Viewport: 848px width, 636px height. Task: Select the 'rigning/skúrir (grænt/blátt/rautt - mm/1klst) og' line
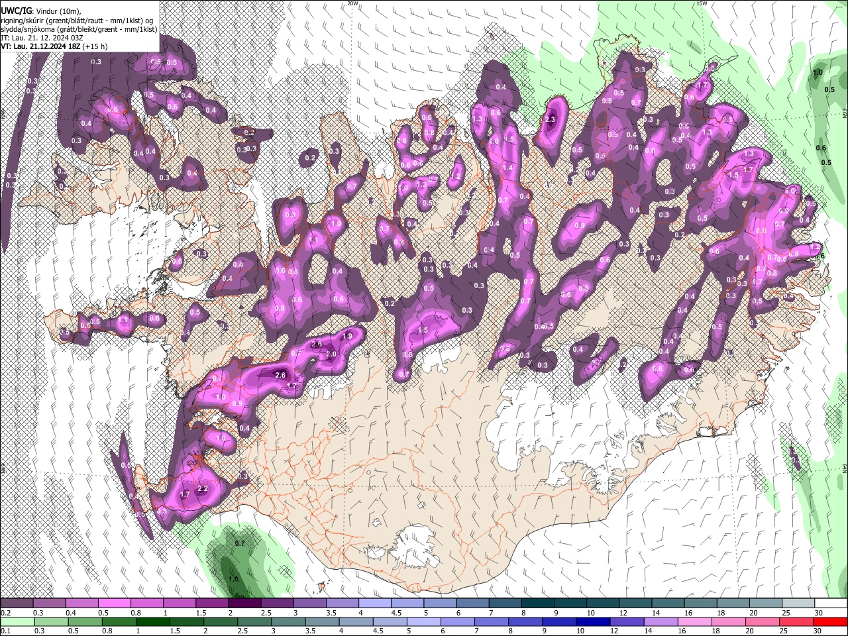[x=77, y=21]
